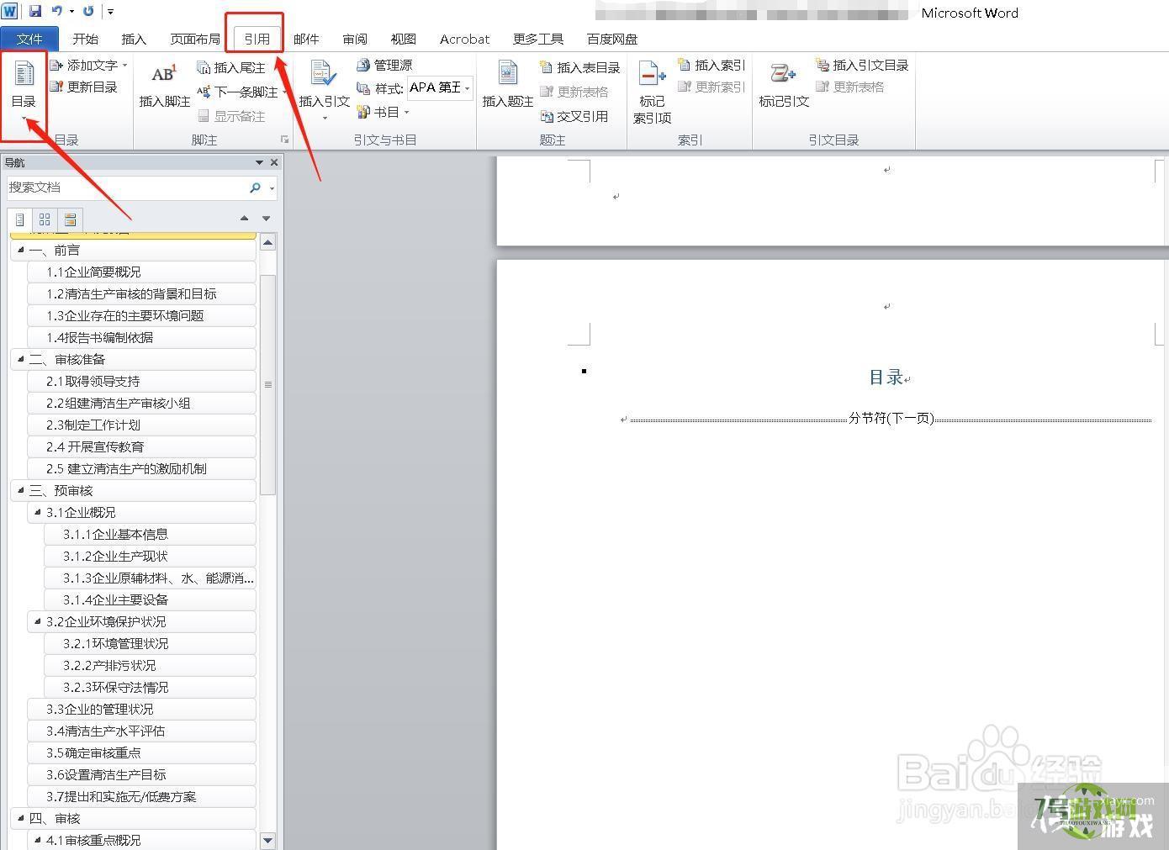1169x850 pixels.
Task: Click the Save icon in the quick access toolbar
Action: (x=35, y=11)
